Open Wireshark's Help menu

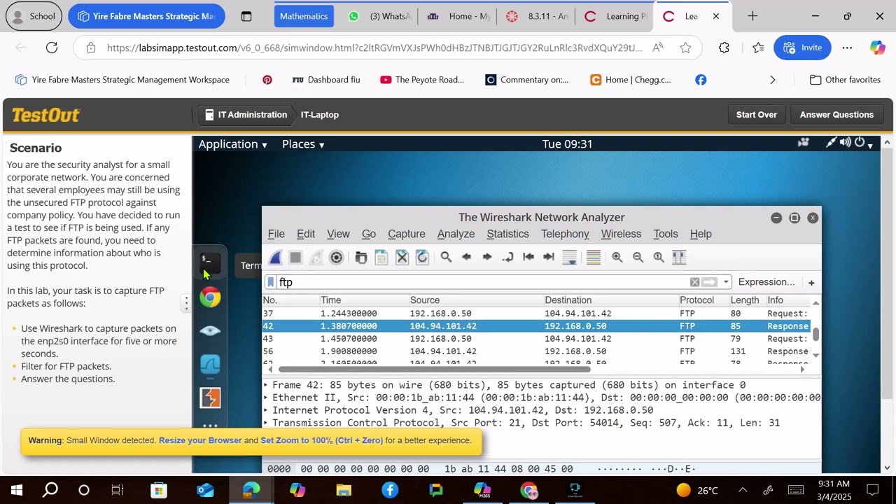coord(701,234)
